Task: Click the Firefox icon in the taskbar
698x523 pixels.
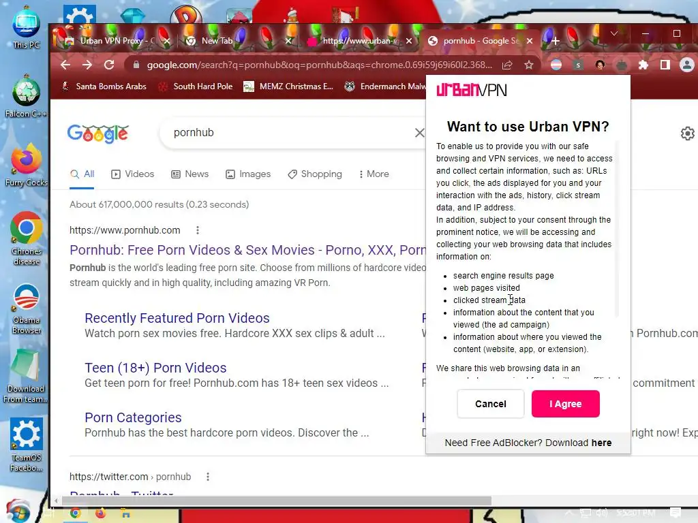Action: click(101, 513)
